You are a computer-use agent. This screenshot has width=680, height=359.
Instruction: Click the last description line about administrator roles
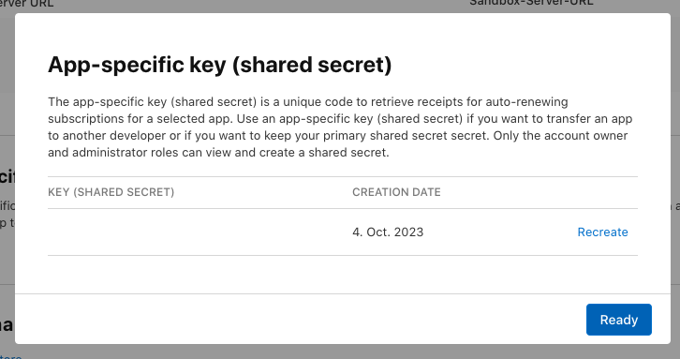coord(218,153)
